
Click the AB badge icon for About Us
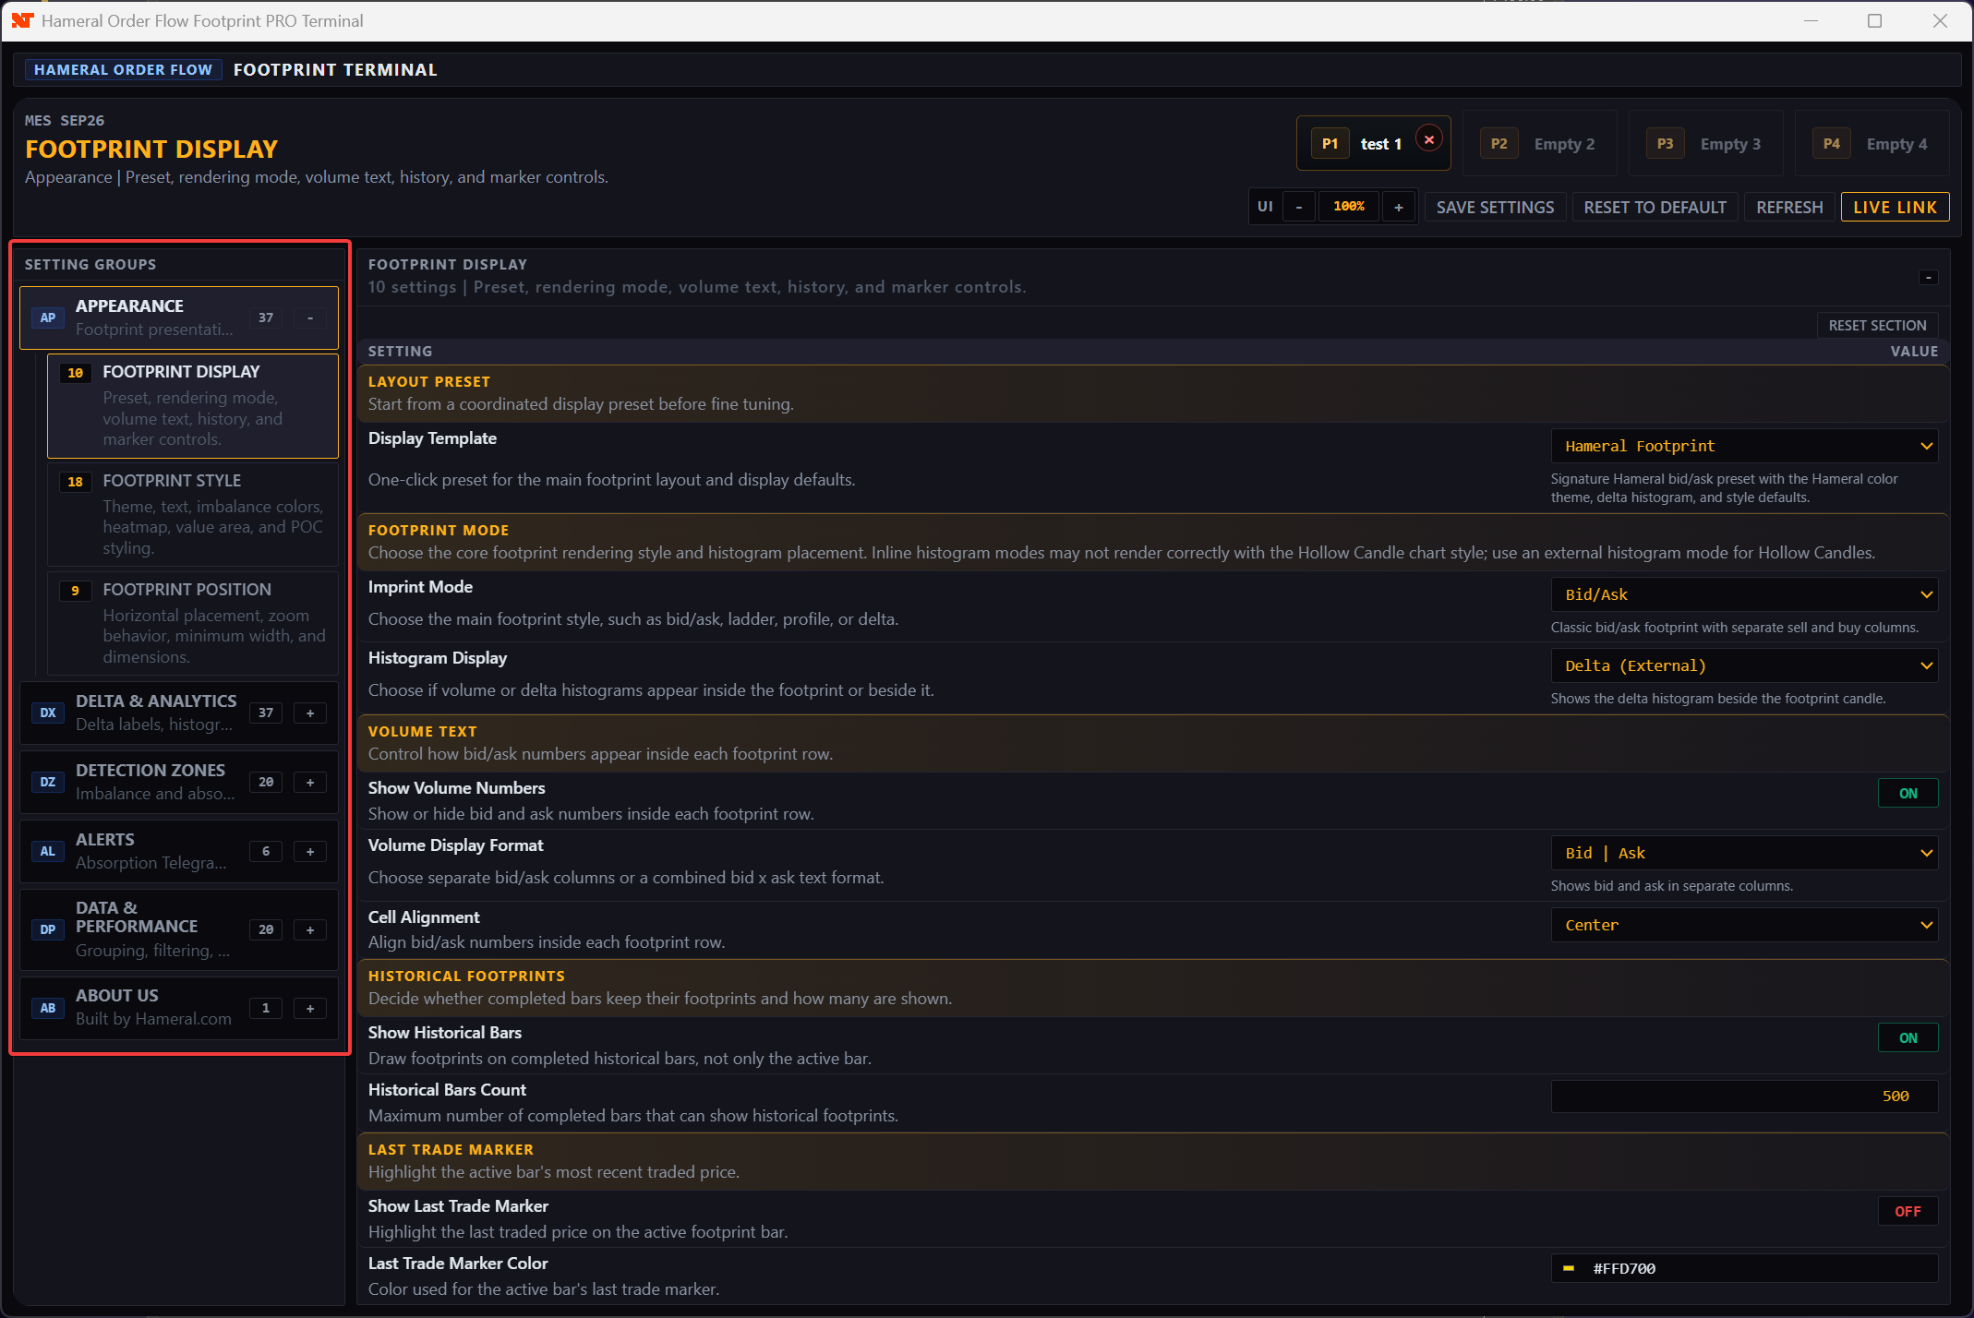[x=47, y=1008]
